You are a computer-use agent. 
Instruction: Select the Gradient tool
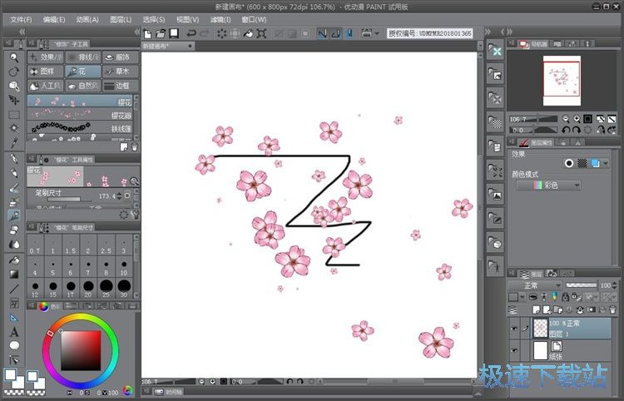click(x=14, y=275)
